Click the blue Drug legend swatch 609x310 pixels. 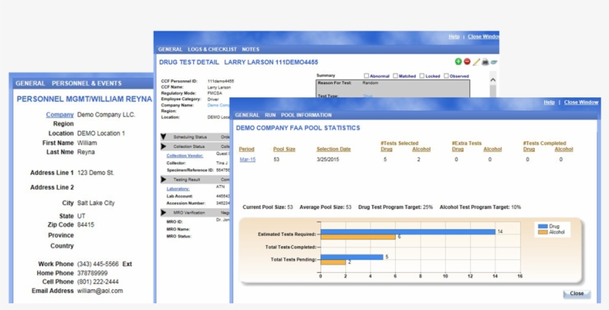(x=543, y=227)
